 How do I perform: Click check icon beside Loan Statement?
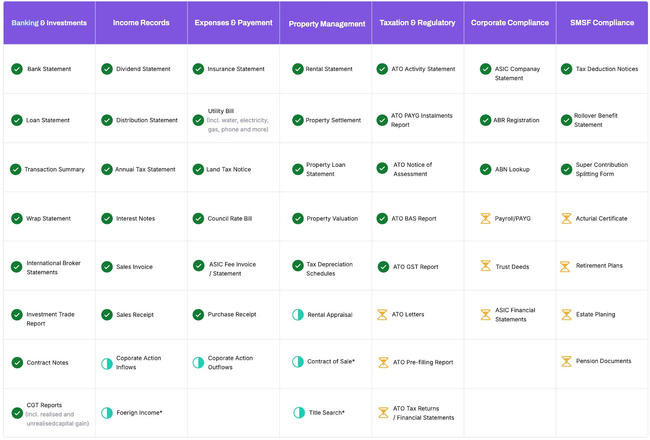[17, 120]
